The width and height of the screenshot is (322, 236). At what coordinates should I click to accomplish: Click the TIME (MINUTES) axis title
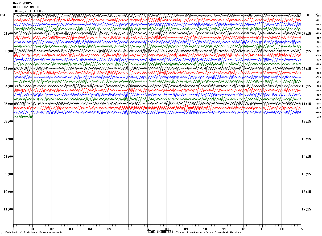(160, 232)
